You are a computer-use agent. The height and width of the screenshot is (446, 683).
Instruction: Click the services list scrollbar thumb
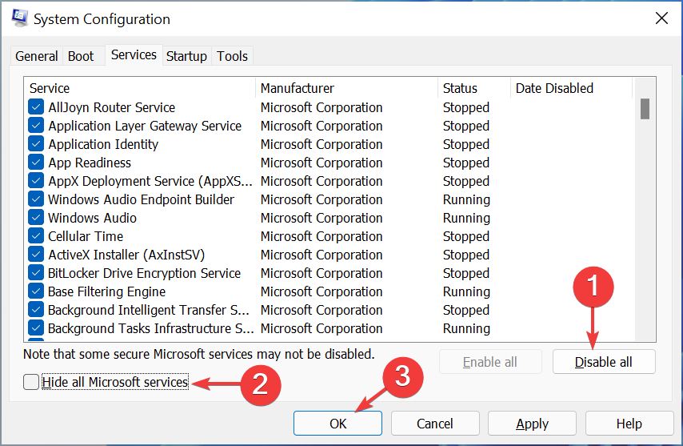pyautogui.click(x=645, y=109)
